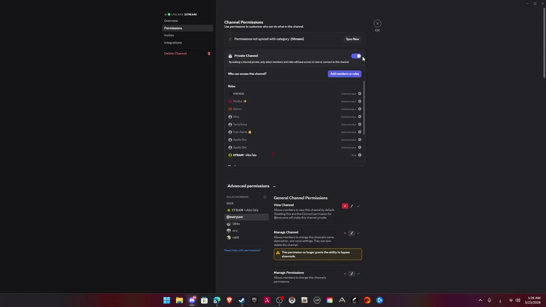Open the Invites settings tab
This screenshot has height=307, width=546.
(x=188, y=35)
